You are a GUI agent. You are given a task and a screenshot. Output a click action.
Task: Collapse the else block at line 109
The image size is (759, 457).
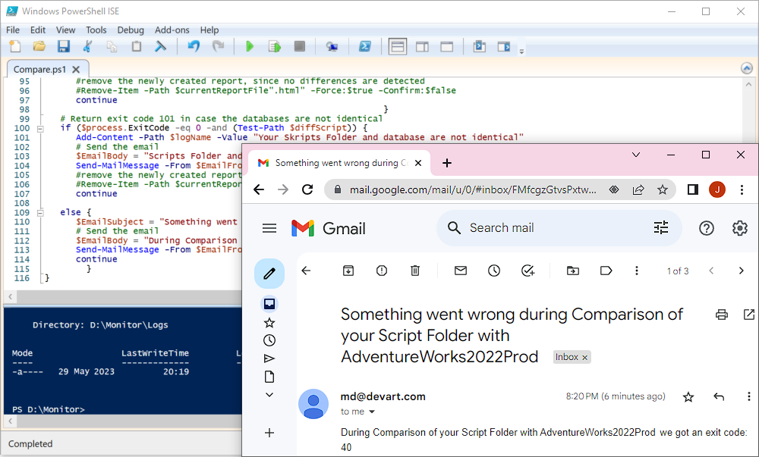[x=40, y=212]
